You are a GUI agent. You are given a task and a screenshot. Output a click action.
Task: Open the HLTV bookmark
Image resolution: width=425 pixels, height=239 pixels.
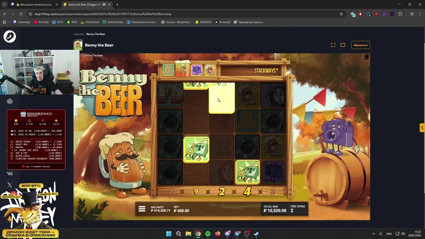57,22
